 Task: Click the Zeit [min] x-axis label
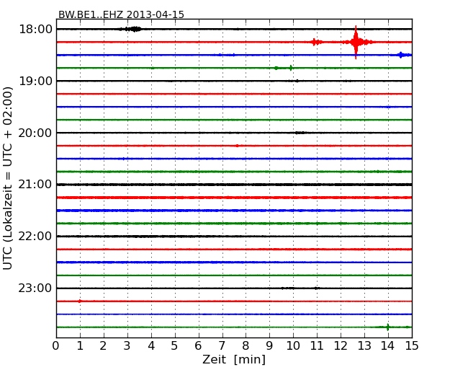(234, 359)
